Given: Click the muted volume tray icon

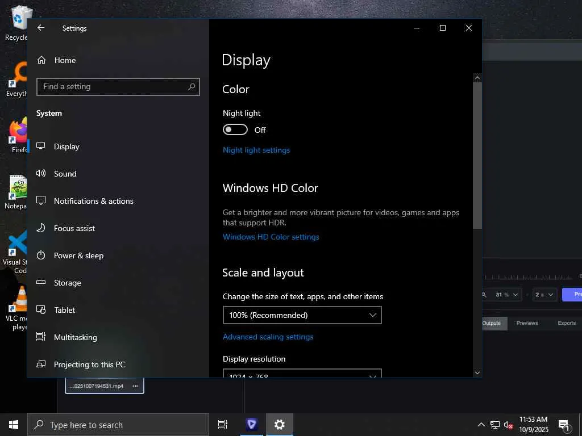Looking at the screenshot, I should (508, 425).
